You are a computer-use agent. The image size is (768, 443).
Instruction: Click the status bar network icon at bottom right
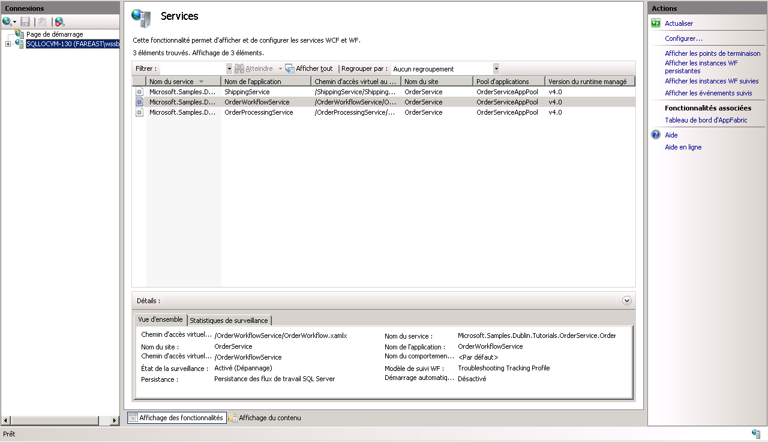coord(756,434)
